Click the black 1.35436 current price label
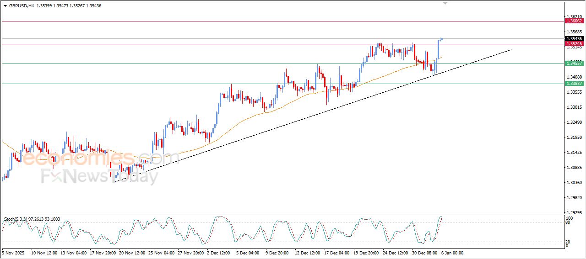The height and width of the screenshot is (259, 586). (574, 39)
